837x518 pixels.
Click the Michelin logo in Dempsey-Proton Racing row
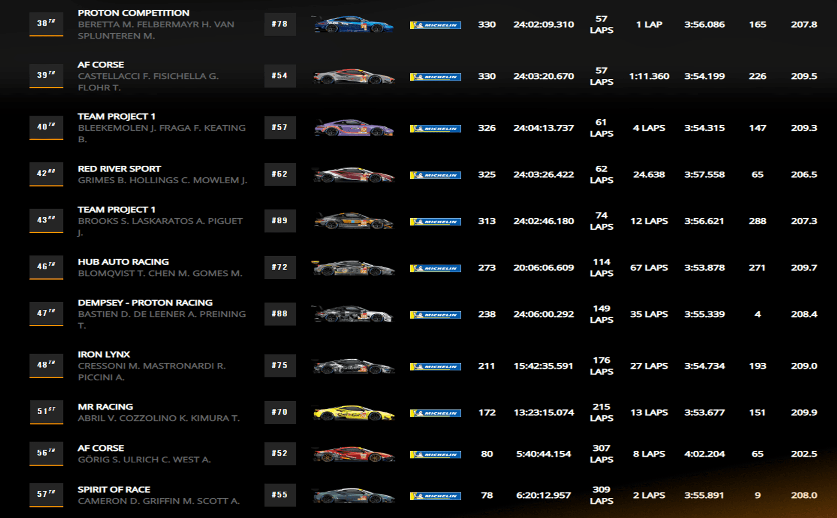[x=435, y=315]
